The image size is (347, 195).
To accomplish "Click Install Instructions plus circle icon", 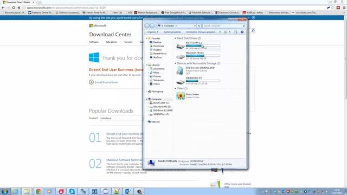I will 91,82.
